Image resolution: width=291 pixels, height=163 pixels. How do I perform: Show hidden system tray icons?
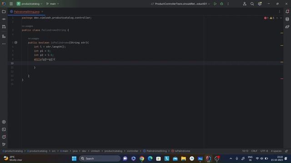(x=231, y=158)
